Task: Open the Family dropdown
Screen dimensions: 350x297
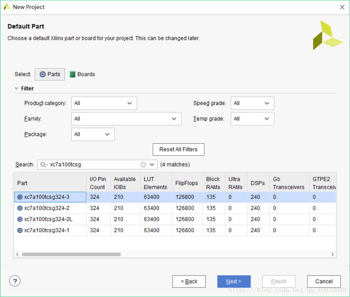Action: [x=126, y=119]
